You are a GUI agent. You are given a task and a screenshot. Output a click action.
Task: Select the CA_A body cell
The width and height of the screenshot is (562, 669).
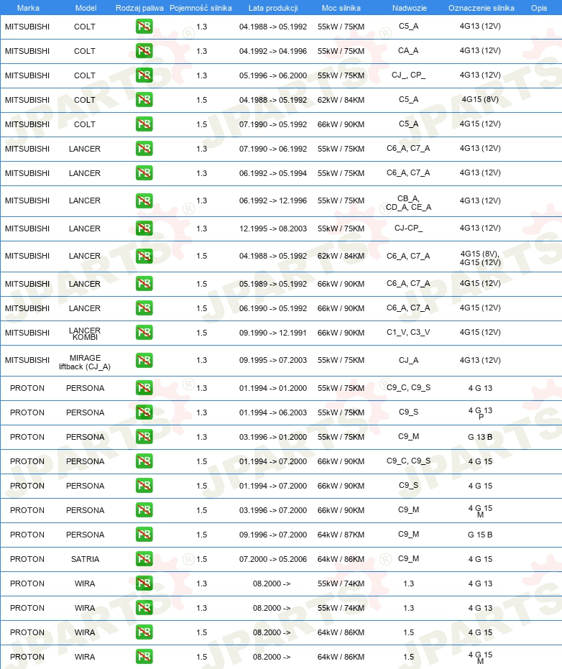(408, 50)
